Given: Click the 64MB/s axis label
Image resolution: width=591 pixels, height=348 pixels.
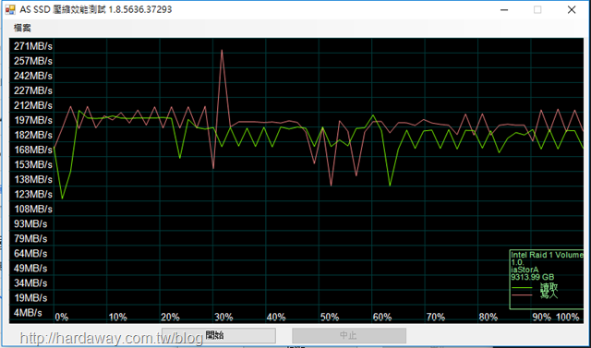Looking at the screenshot, I should coord(30,254).
